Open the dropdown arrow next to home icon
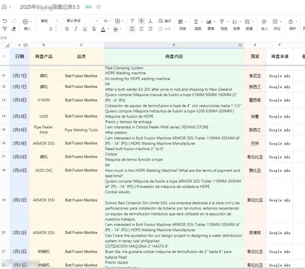Viewport: 305px width, 269px height. pos(10,7)
